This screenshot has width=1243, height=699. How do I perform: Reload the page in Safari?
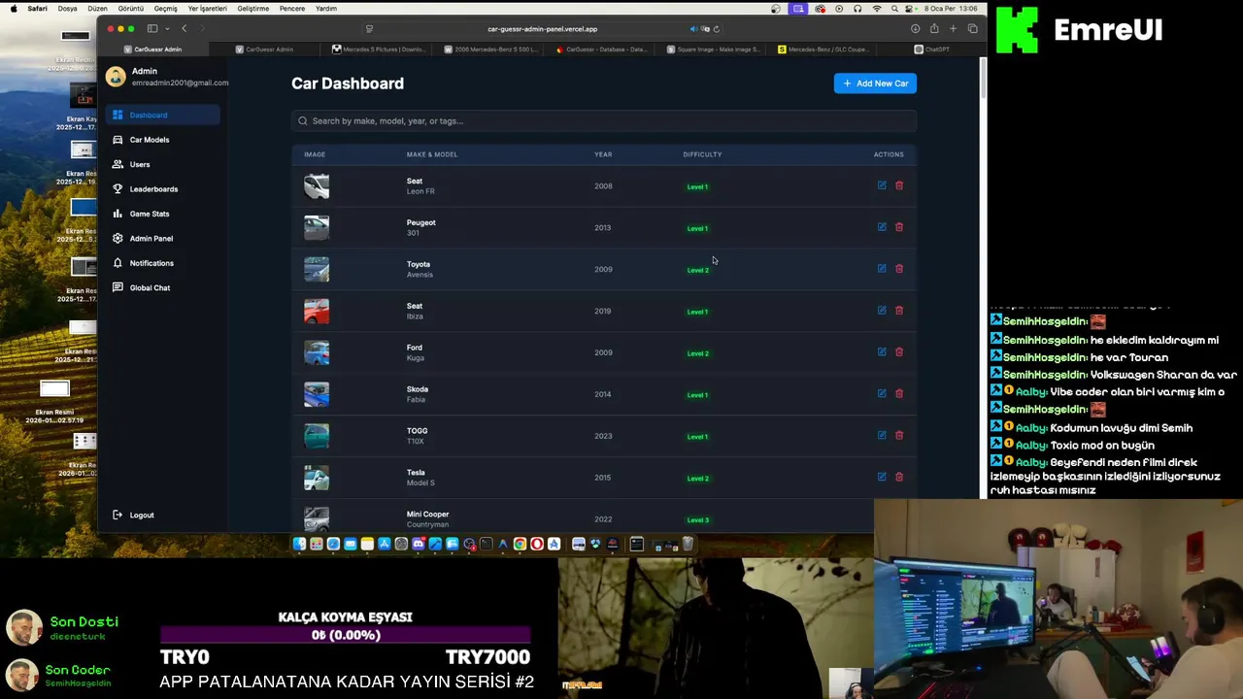[717, 29]
